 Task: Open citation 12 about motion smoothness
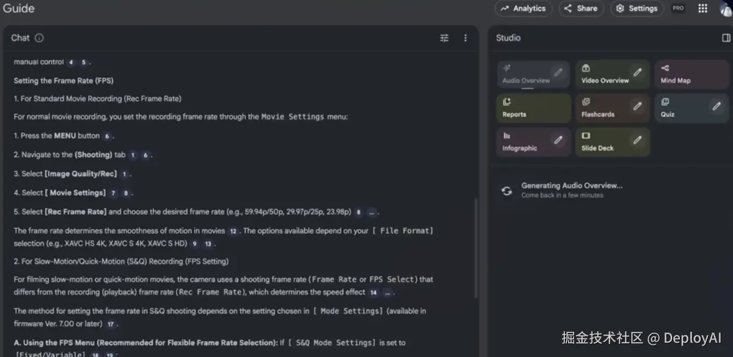233,231
